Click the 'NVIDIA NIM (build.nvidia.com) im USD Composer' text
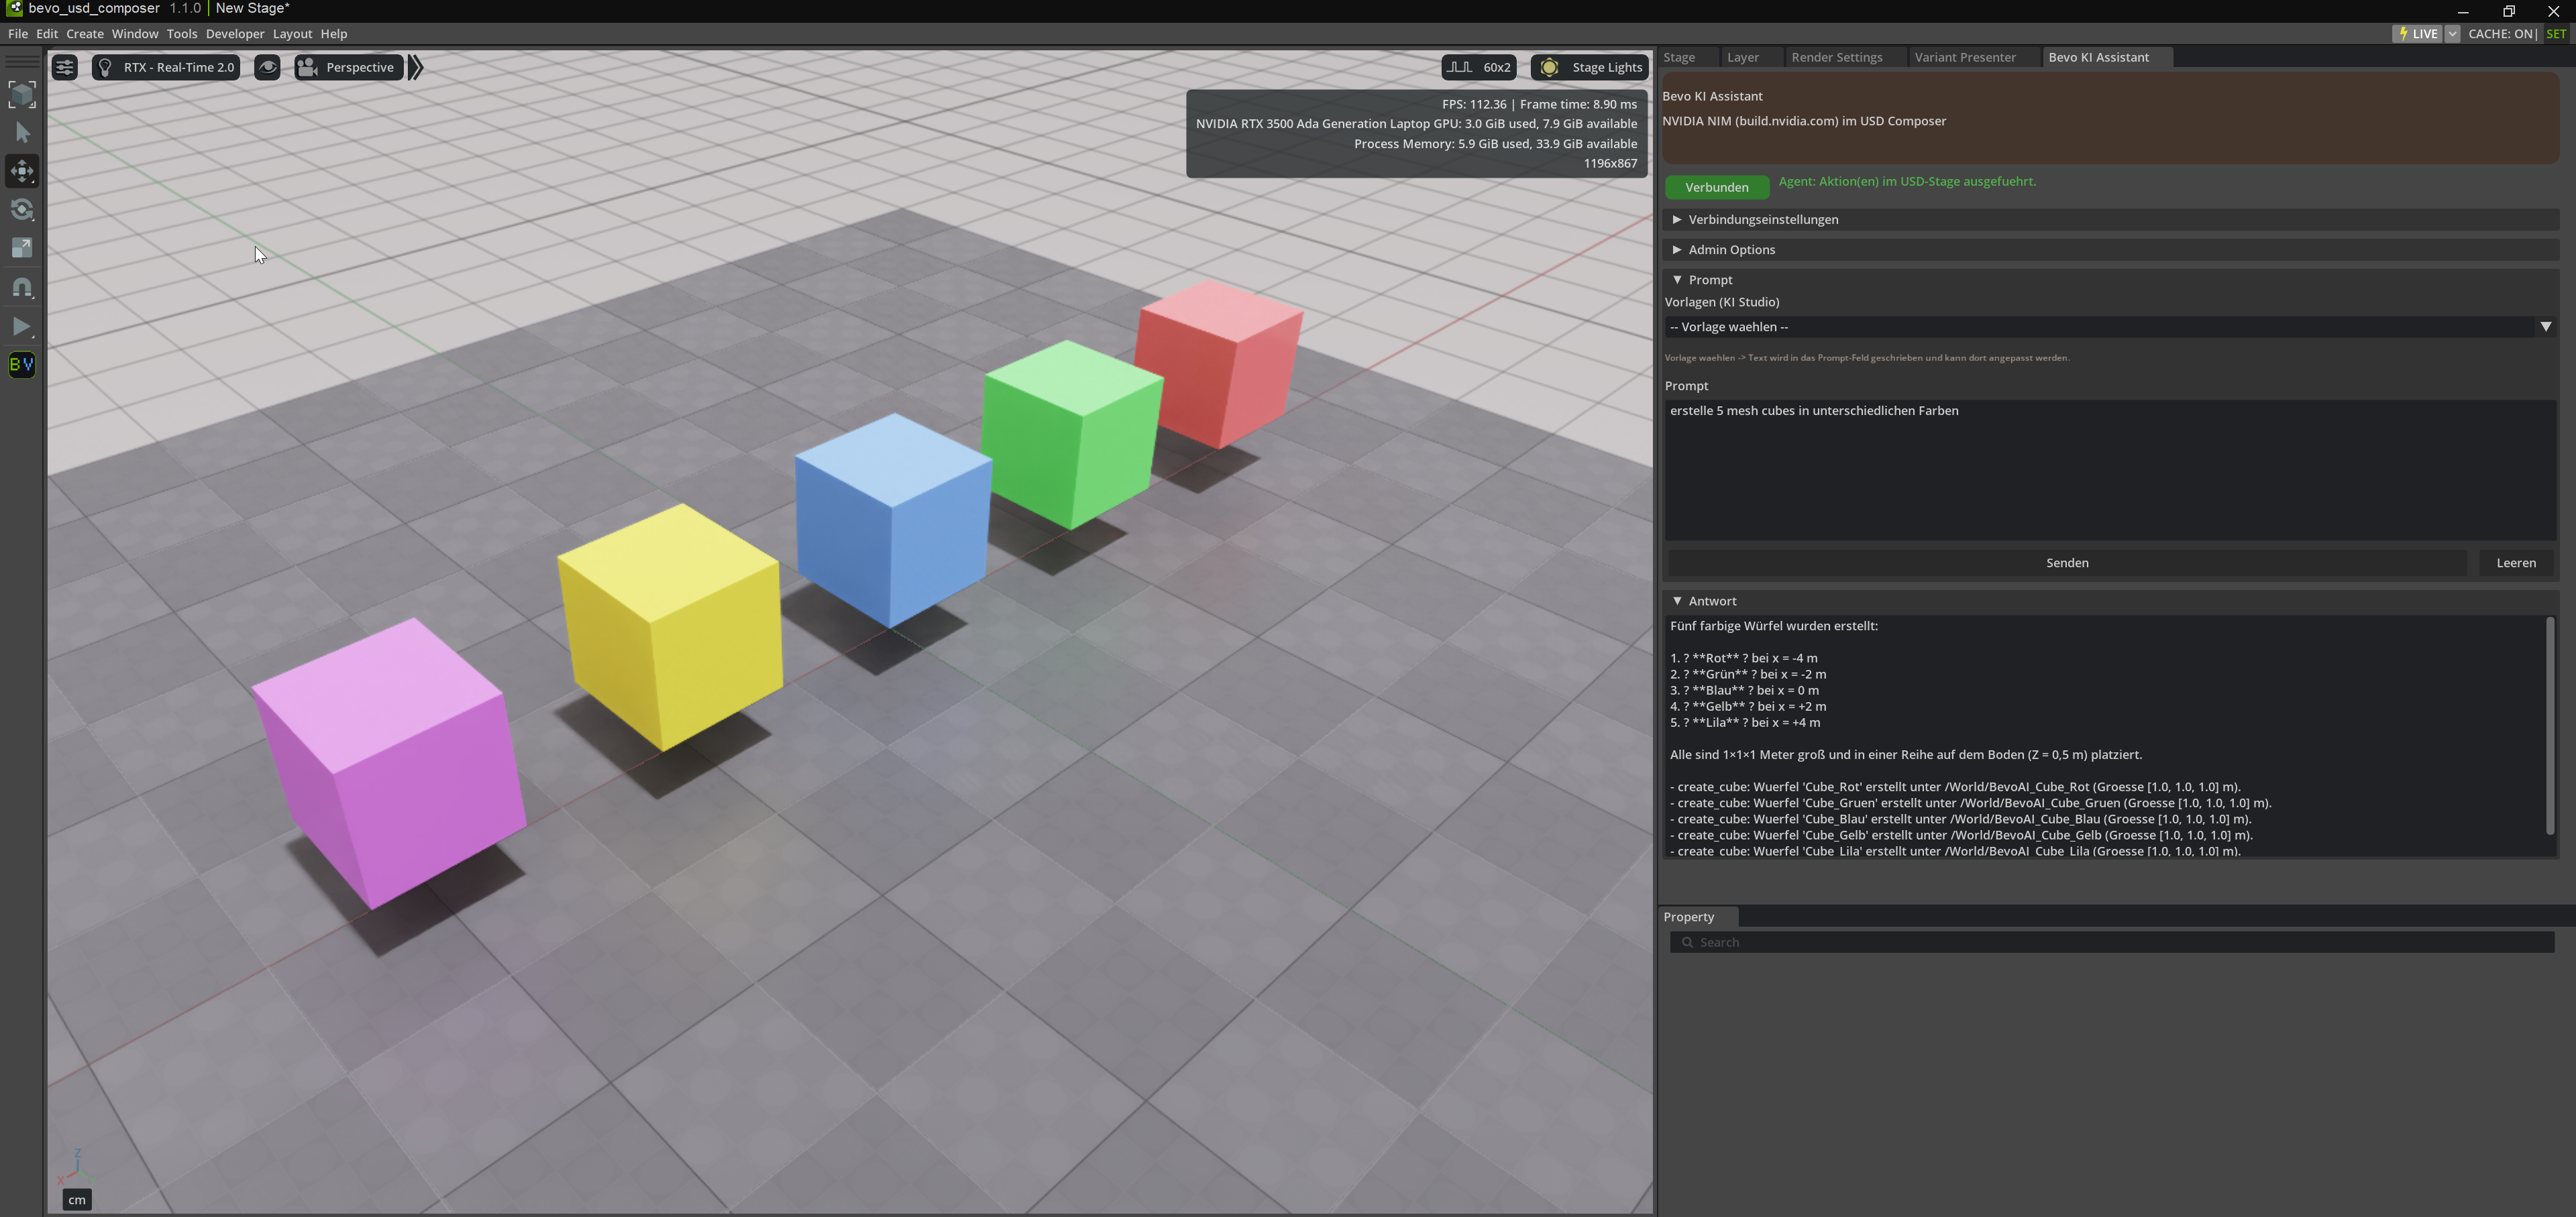The image size is (2576, 1217). 1803,121
